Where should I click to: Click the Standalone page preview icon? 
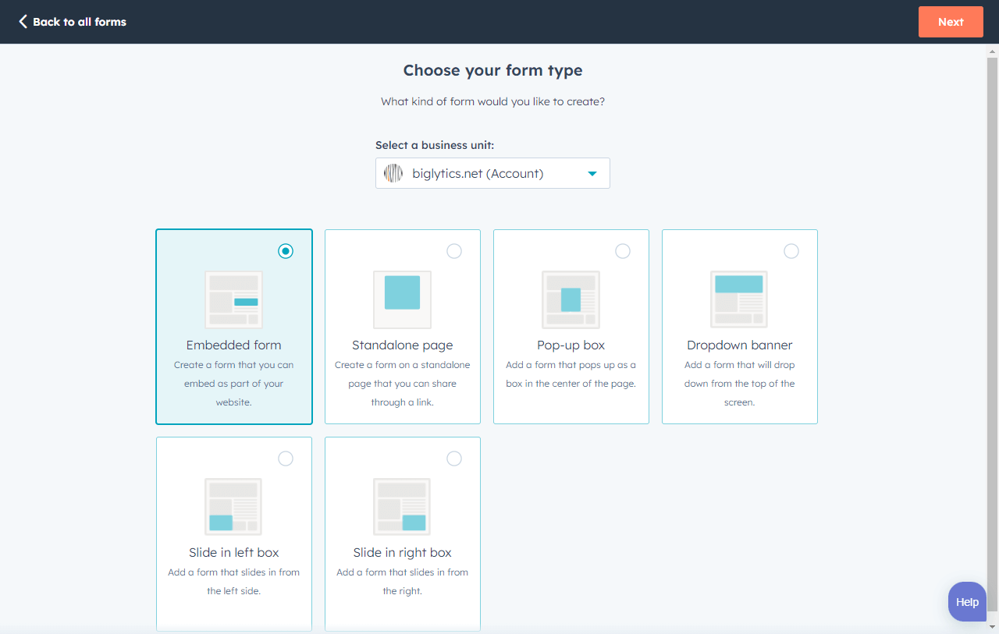(x=402, y=299)
